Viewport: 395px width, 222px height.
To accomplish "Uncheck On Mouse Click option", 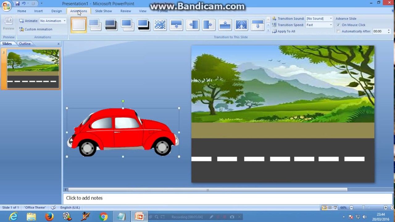I will tap(339, 25).
